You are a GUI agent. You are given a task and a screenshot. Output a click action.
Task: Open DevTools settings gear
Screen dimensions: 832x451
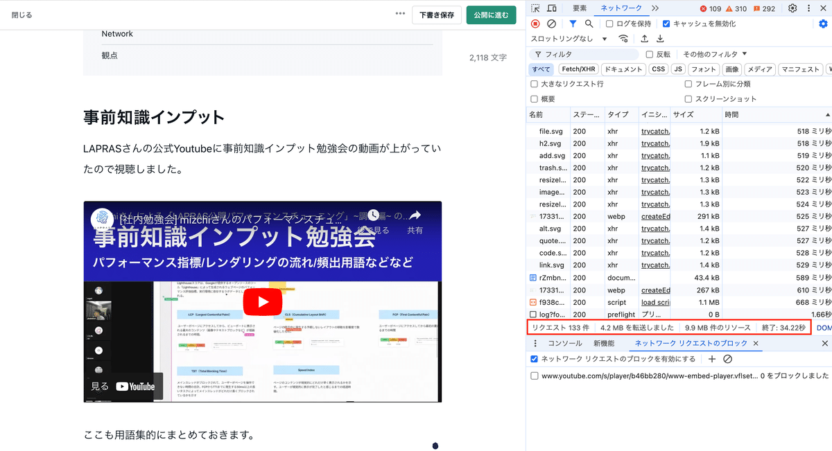click(x=792, y=8)
